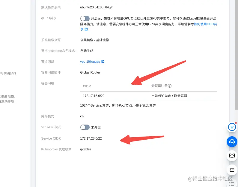This screenshot has width=238, height=187.
Task: Click the 未开启 status label
Action: click(x=96, y=127)
